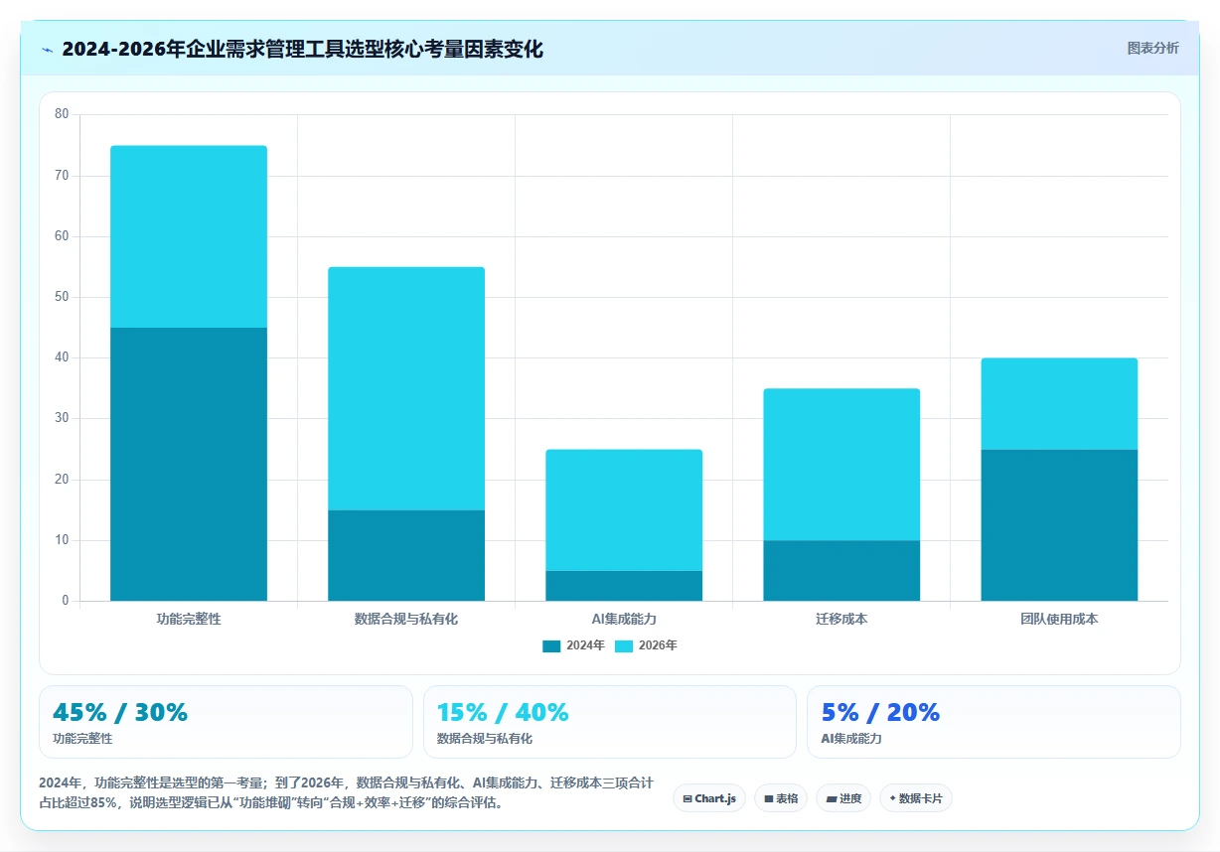Click the 5% / 20% stat value
This screenshot has width=1220, height=852.
[880, 712]
